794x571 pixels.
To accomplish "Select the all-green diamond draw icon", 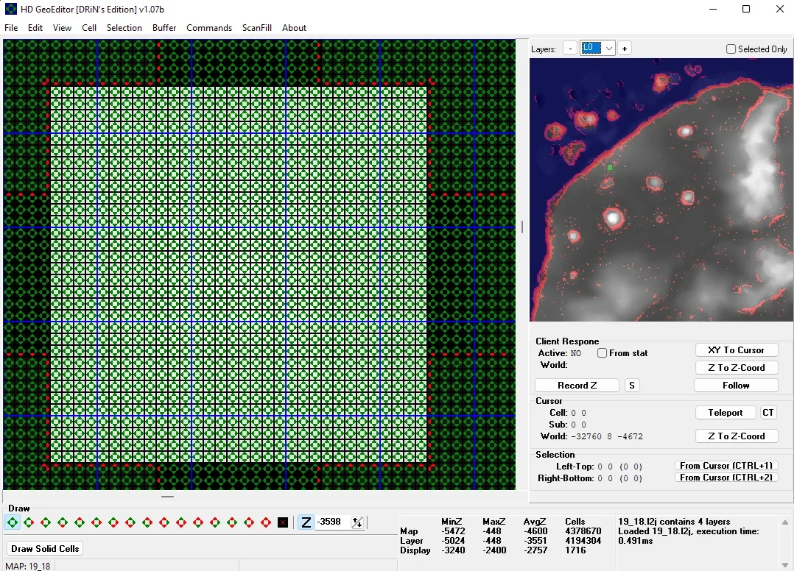I will coord(13,522).
